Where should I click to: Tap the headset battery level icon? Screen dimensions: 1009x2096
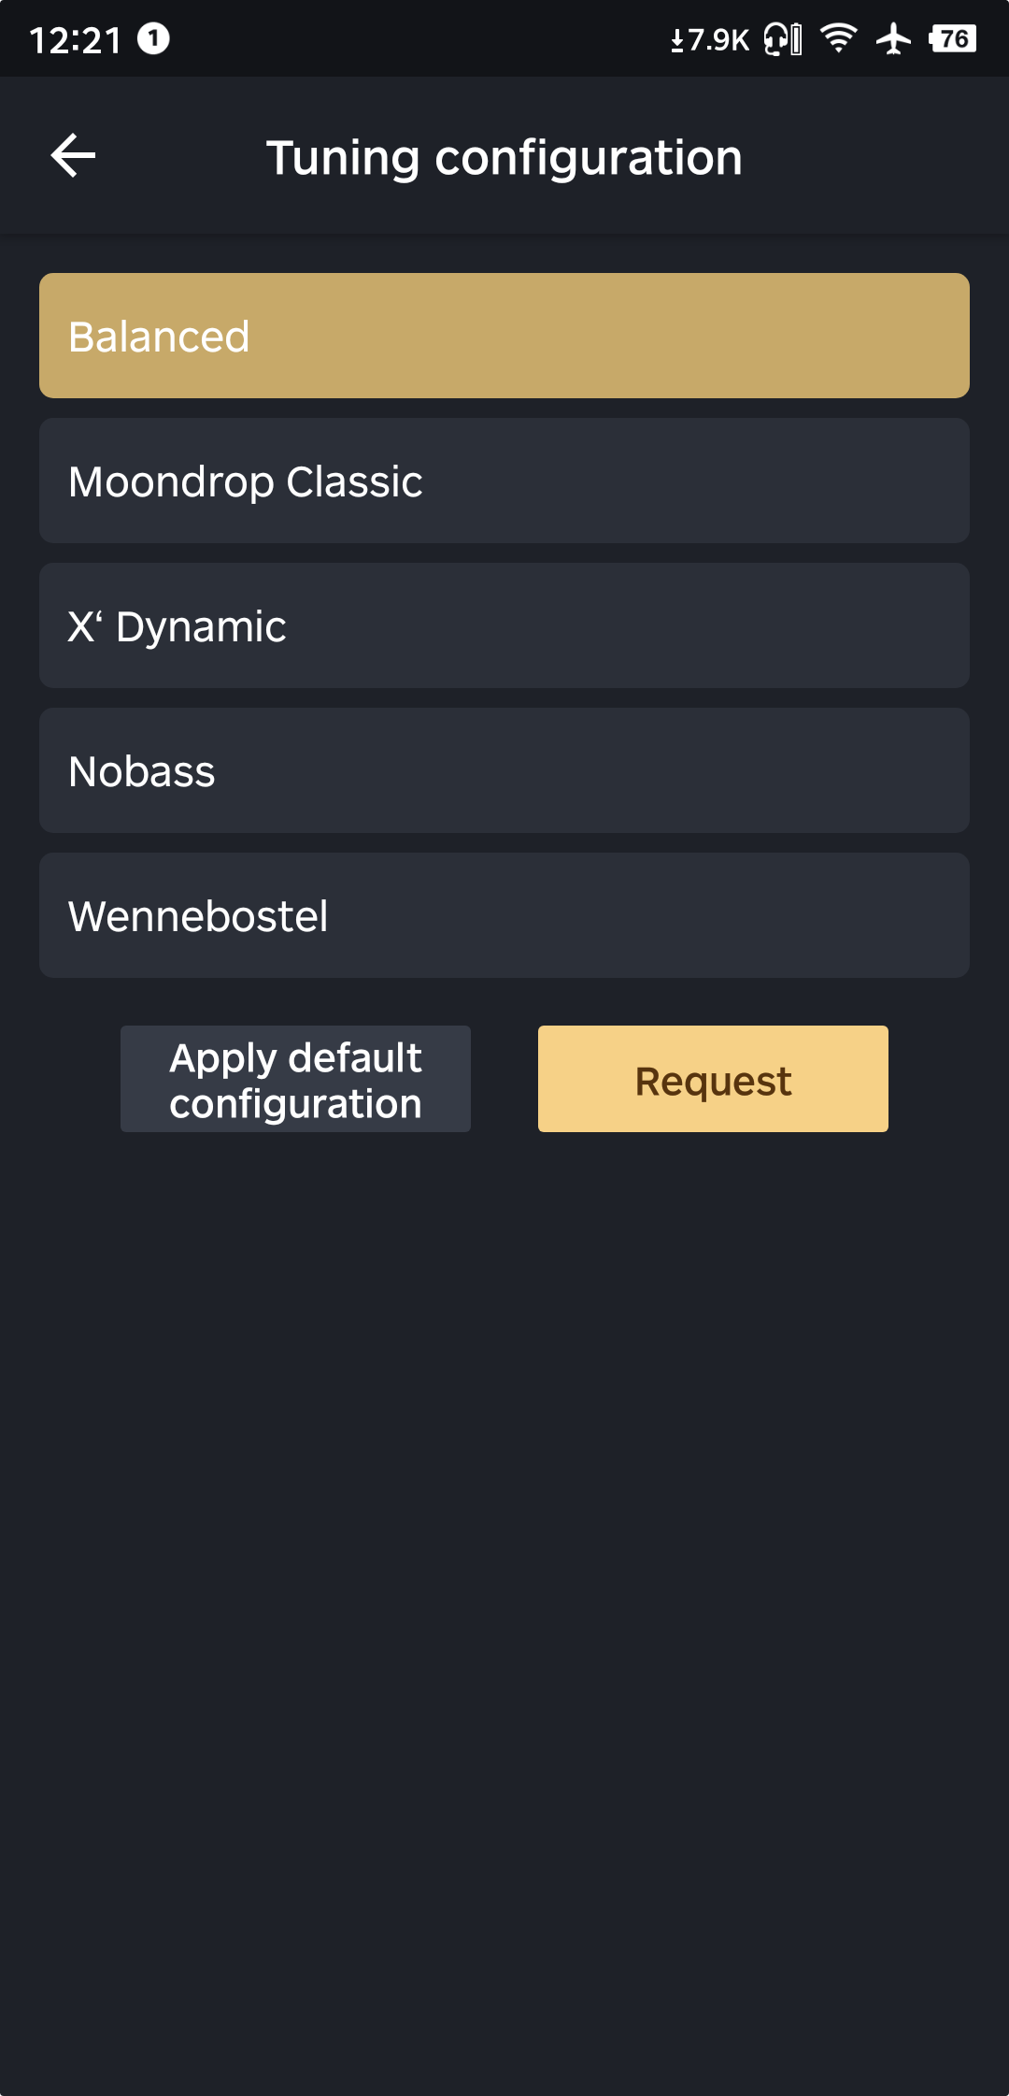point(796,39)
